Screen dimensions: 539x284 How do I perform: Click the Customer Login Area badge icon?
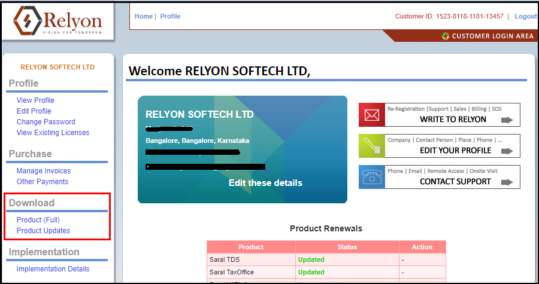pyautogui.click(x=446, y=36)
